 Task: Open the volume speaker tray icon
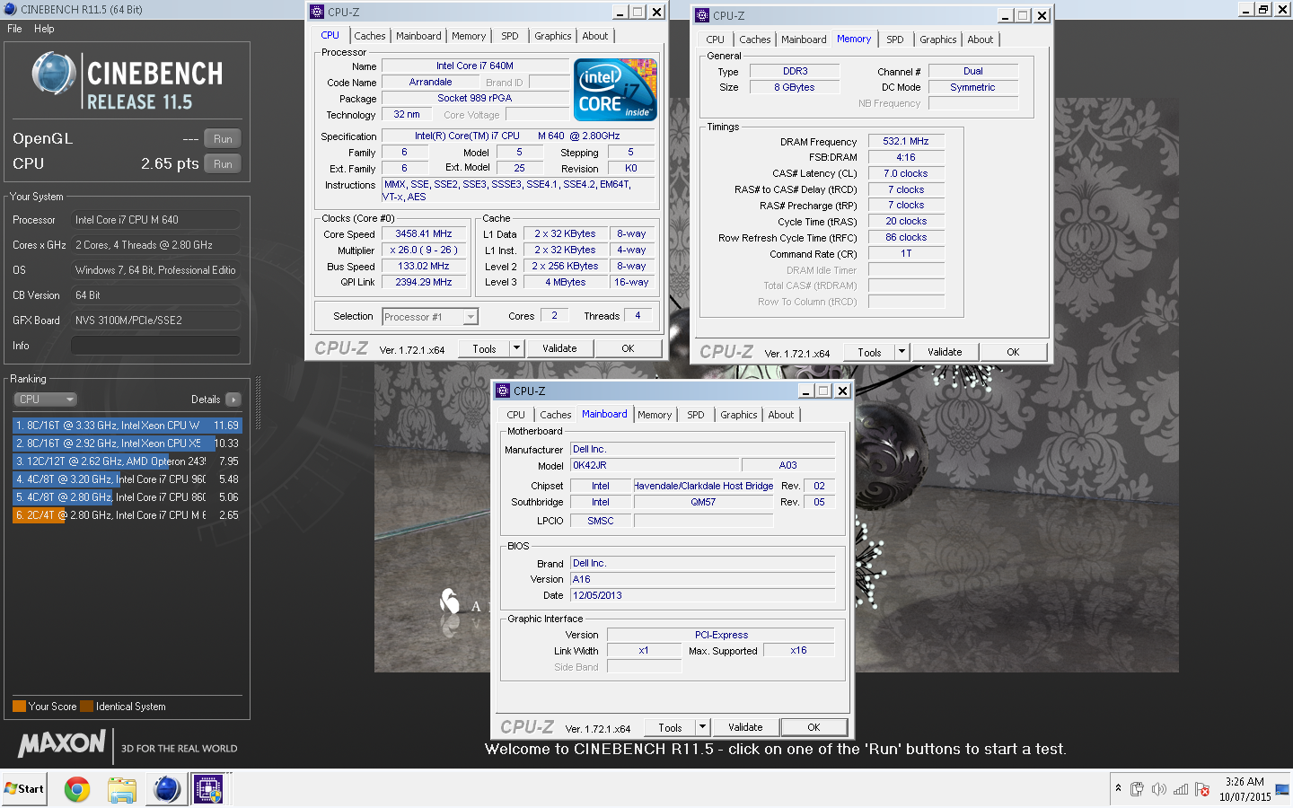1158,789
